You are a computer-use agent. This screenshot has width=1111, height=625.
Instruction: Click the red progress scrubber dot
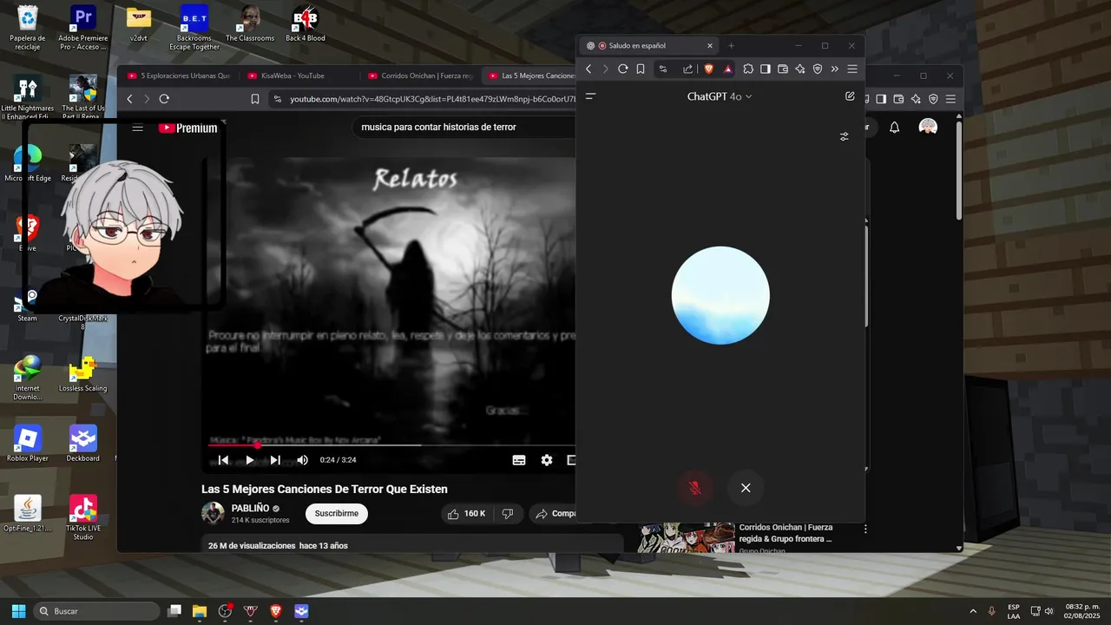[257, 445]
